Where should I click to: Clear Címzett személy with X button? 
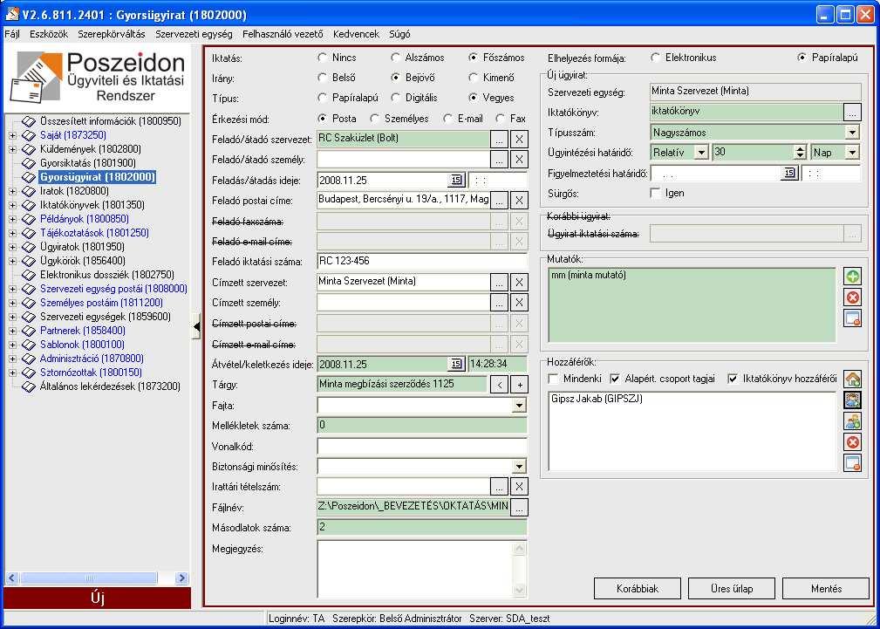tap(519, 303)
